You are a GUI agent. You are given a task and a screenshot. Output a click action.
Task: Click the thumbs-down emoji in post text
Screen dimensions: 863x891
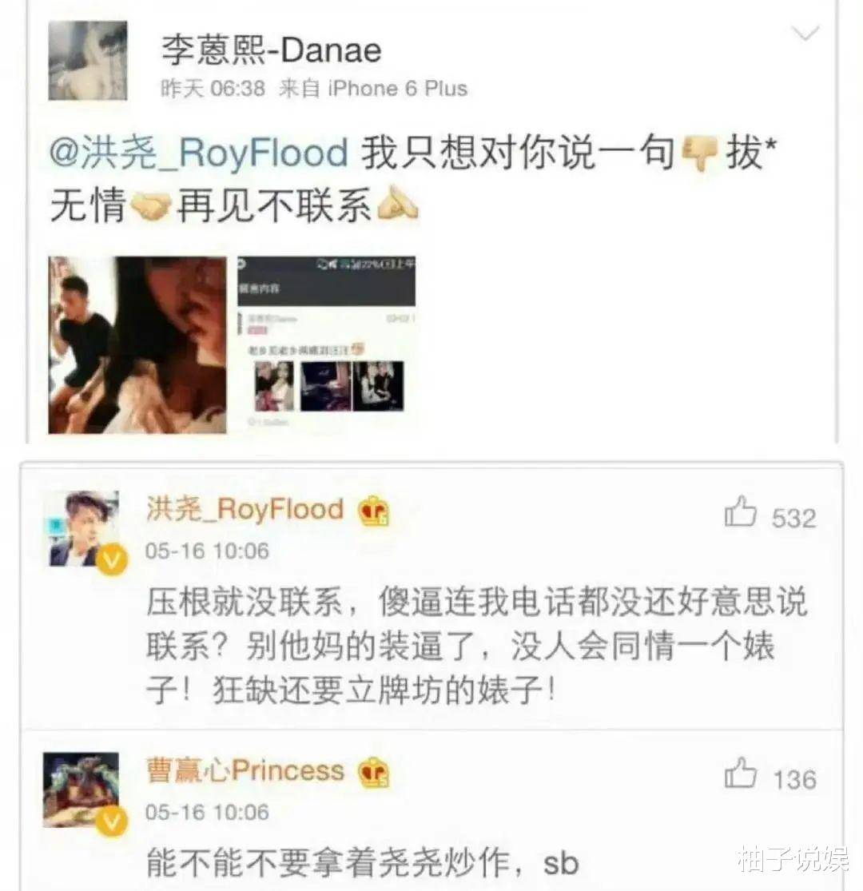coord(699,153)
